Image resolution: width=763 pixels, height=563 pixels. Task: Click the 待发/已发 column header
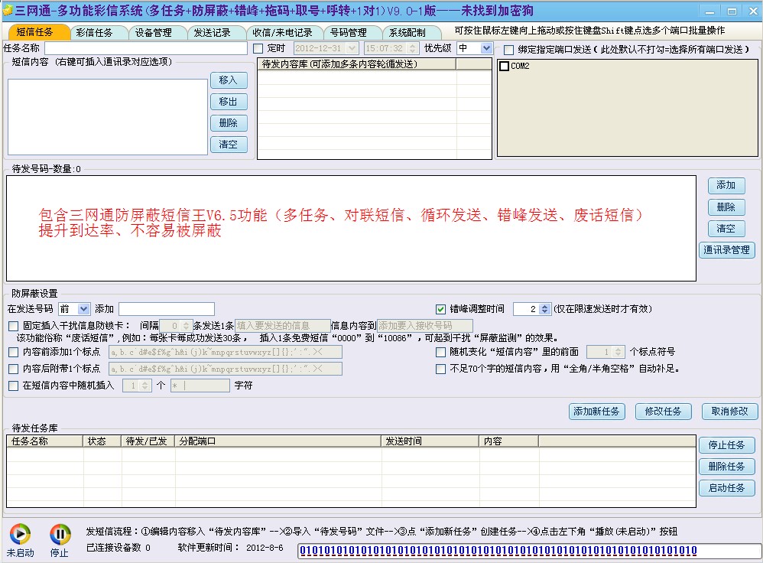tap(148, 441)
